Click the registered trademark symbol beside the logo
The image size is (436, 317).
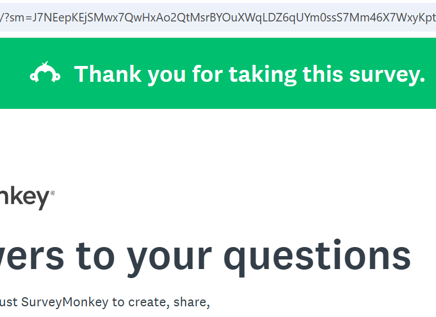pyautogui.click(x=53, y=193)
